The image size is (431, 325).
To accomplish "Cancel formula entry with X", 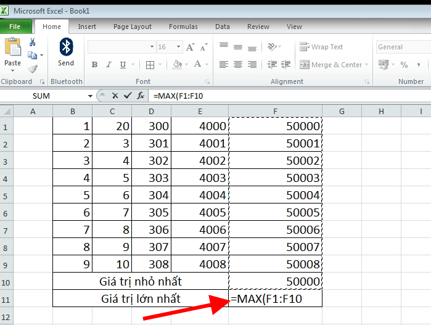I will tap(115, 96).
